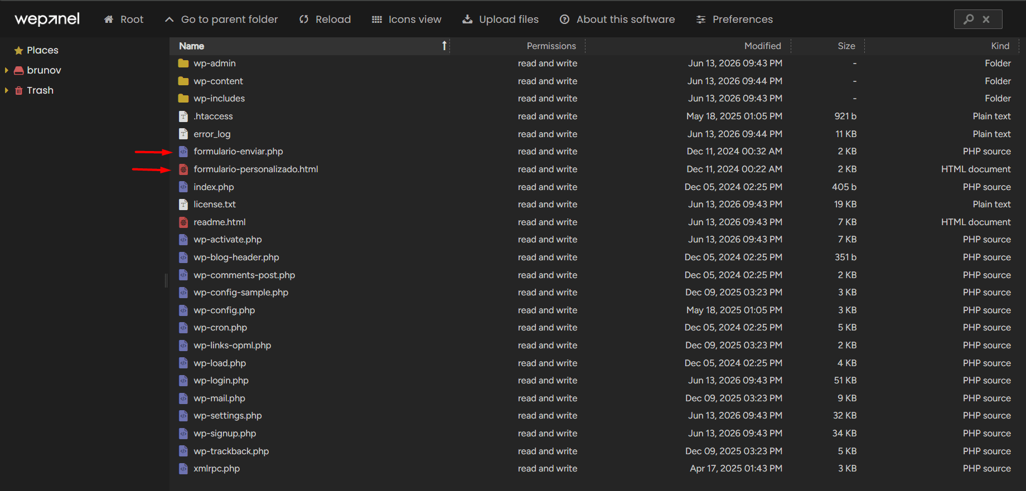
Task: Open Preferences in the toolbar
Action: (x=734, y=20)
